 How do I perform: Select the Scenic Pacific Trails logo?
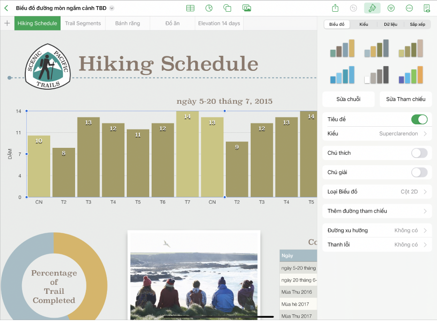48,66
